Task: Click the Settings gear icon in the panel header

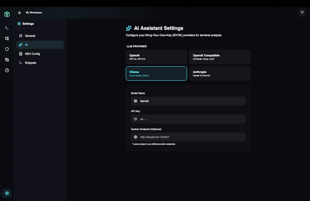Action: (x=19, y=24)
